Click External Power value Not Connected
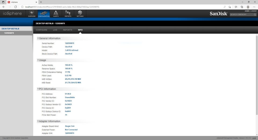This screenshot has height=140, width=258. 71,130
